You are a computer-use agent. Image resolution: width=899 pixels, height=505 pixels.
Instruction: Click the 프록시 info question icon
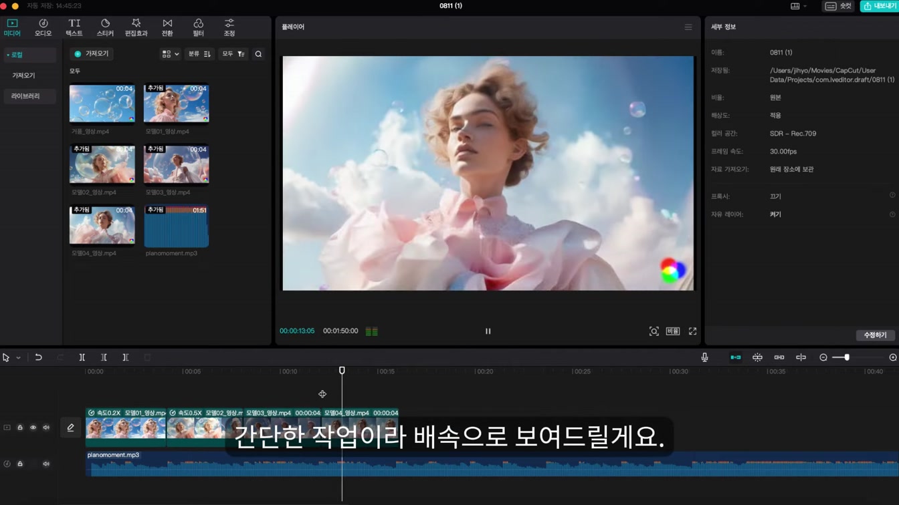(892, 196)
